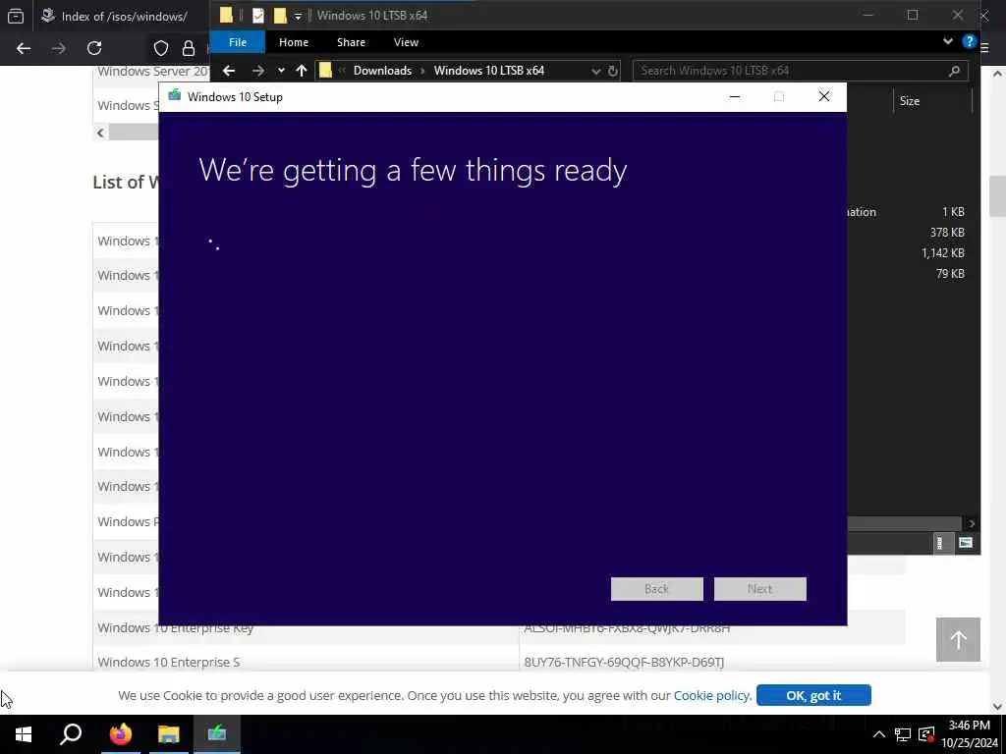
Task: Open the Share ribbon tab in Explorer
Action: [351, 42]
